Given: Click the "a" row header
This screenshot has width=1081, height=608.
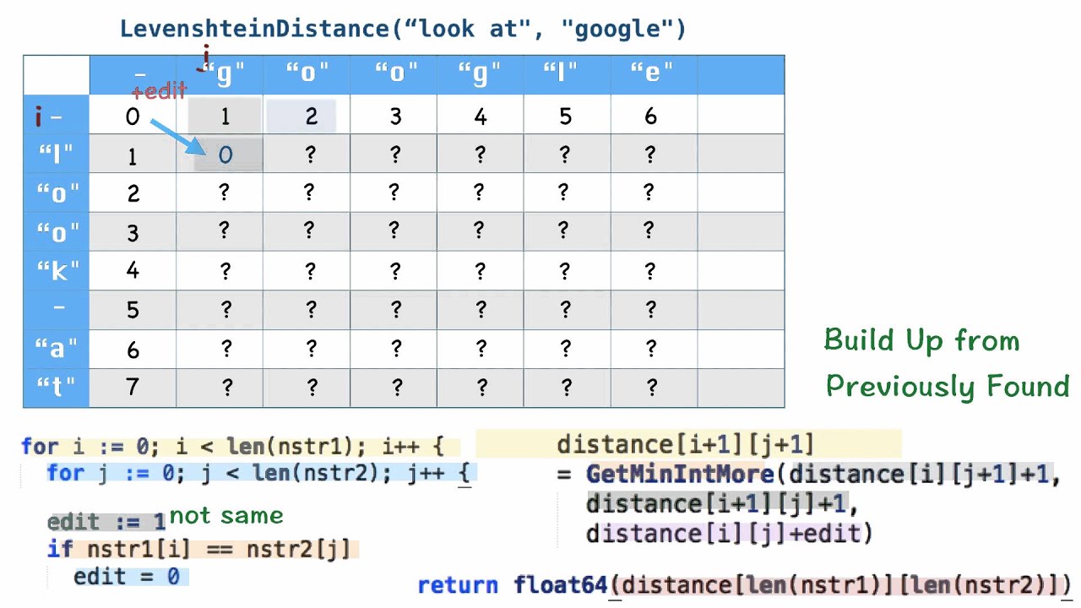Looking at the screenshot, I should coord(57,349).
